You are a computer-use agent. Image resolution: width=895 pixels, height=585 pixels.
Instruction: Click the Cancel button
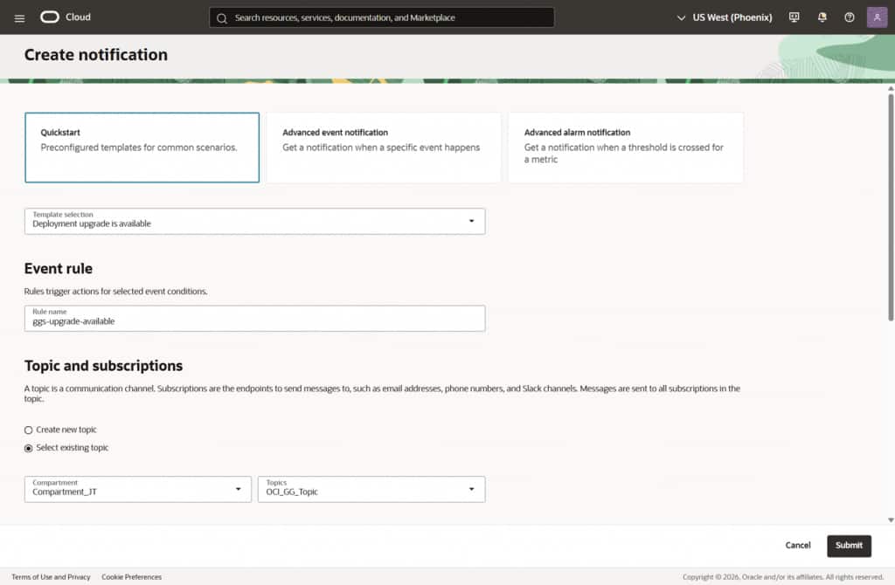[797, 546]
